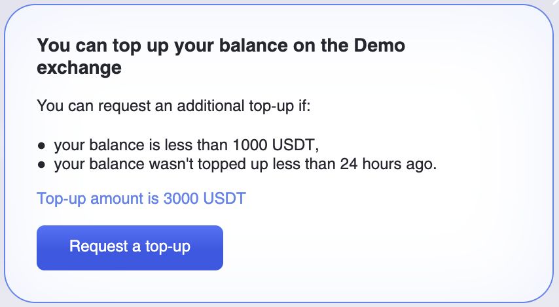Click the word Demo in the heading
The height and width of the screenshot is (307, 559).
[x=379, y=46]
